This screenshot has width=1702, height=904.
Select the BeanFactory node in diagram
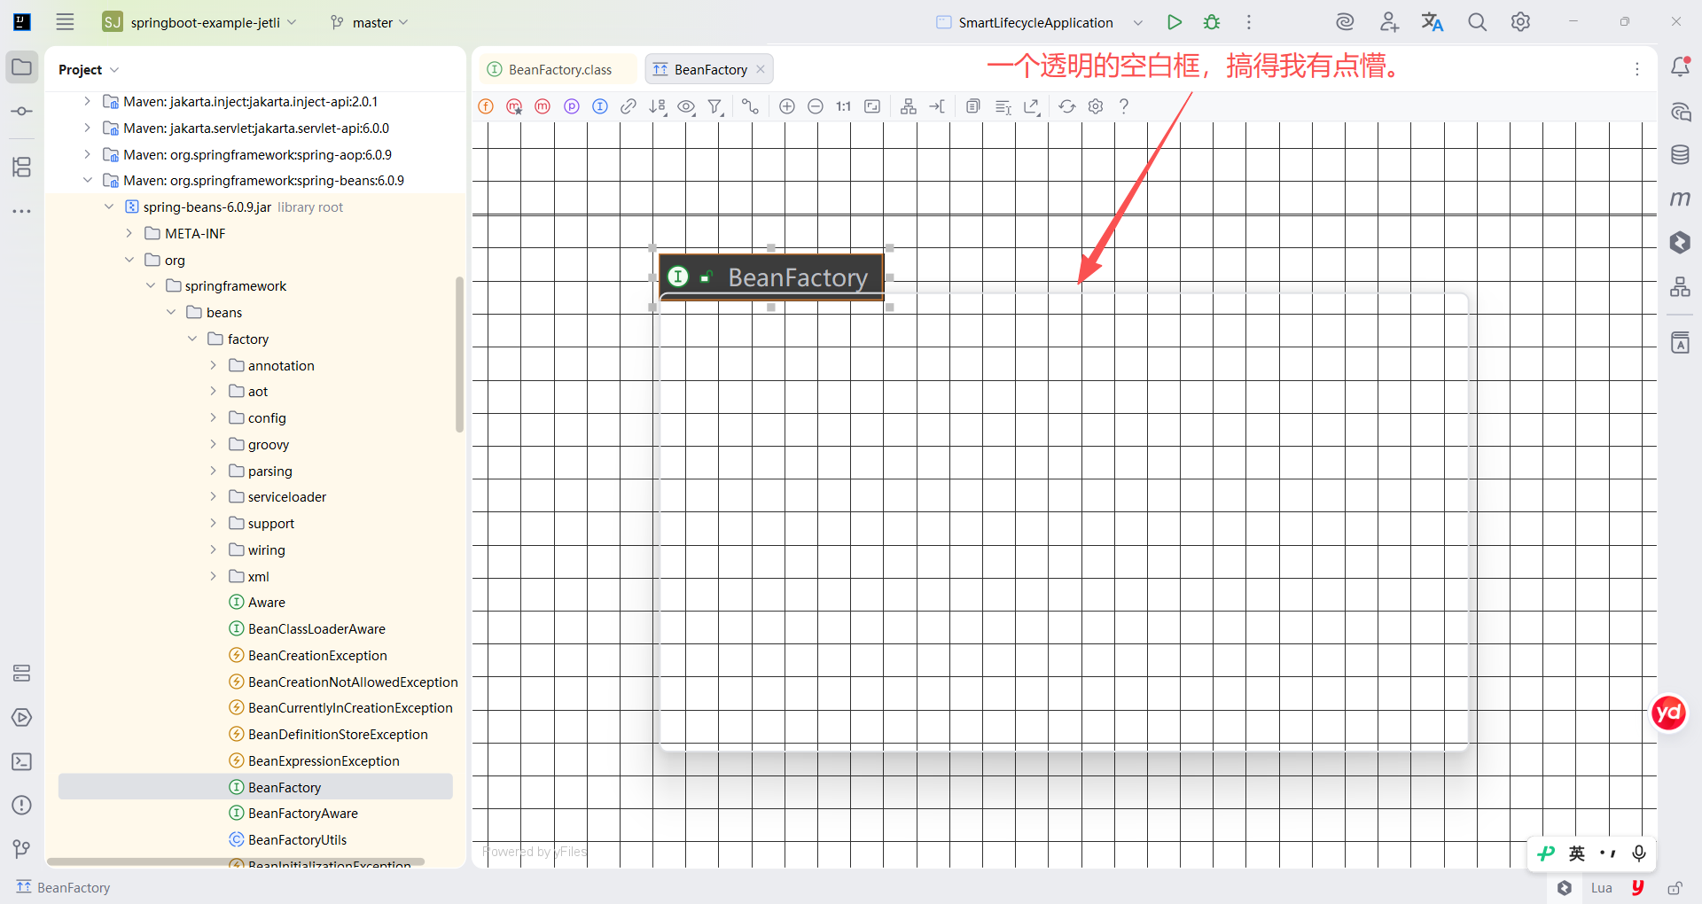pyautogui.click(x=771, y=277)
